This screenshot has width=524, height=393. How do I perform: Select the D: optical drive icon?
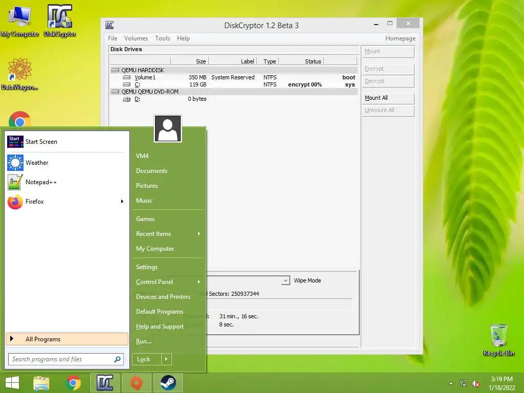[127, 99]
